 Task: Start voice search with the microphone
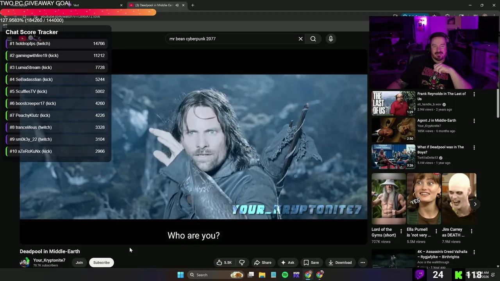pos(330,39)
